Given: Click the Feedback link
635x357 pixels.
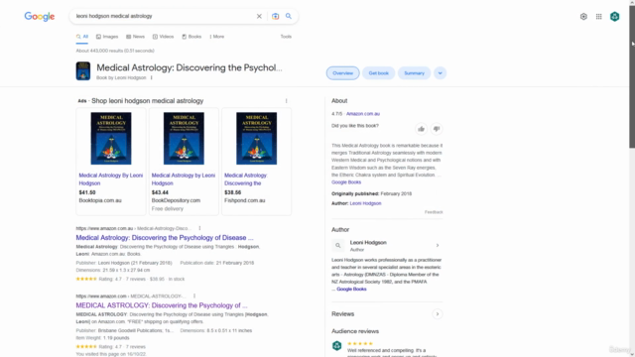Looking at the screenshot, I should pyautogui.click(x=434, y=212).
